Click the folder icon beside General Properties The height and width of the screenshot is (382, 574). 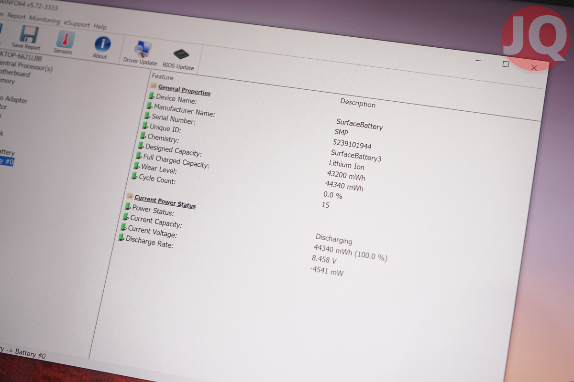(154, 86)
